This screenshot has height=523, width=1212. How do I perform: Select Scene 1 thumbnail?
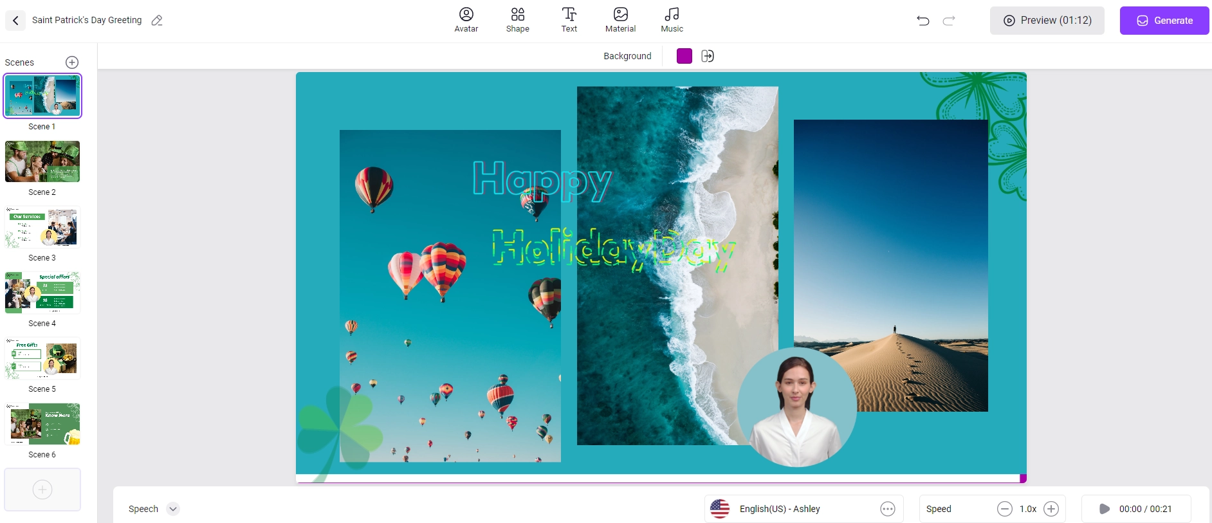42,96
